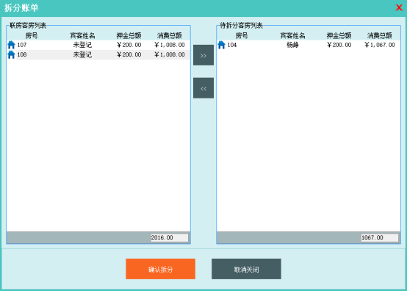
Task: Select room 108 row in left list
Action: coord(98,55)
